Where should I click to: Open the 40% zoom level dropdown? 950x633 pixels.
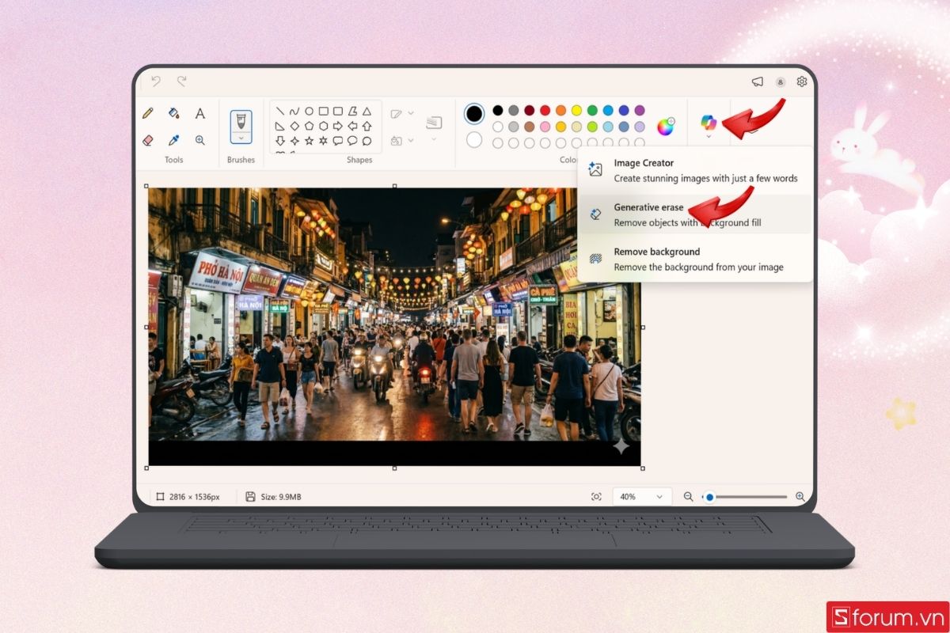point(642,497)
